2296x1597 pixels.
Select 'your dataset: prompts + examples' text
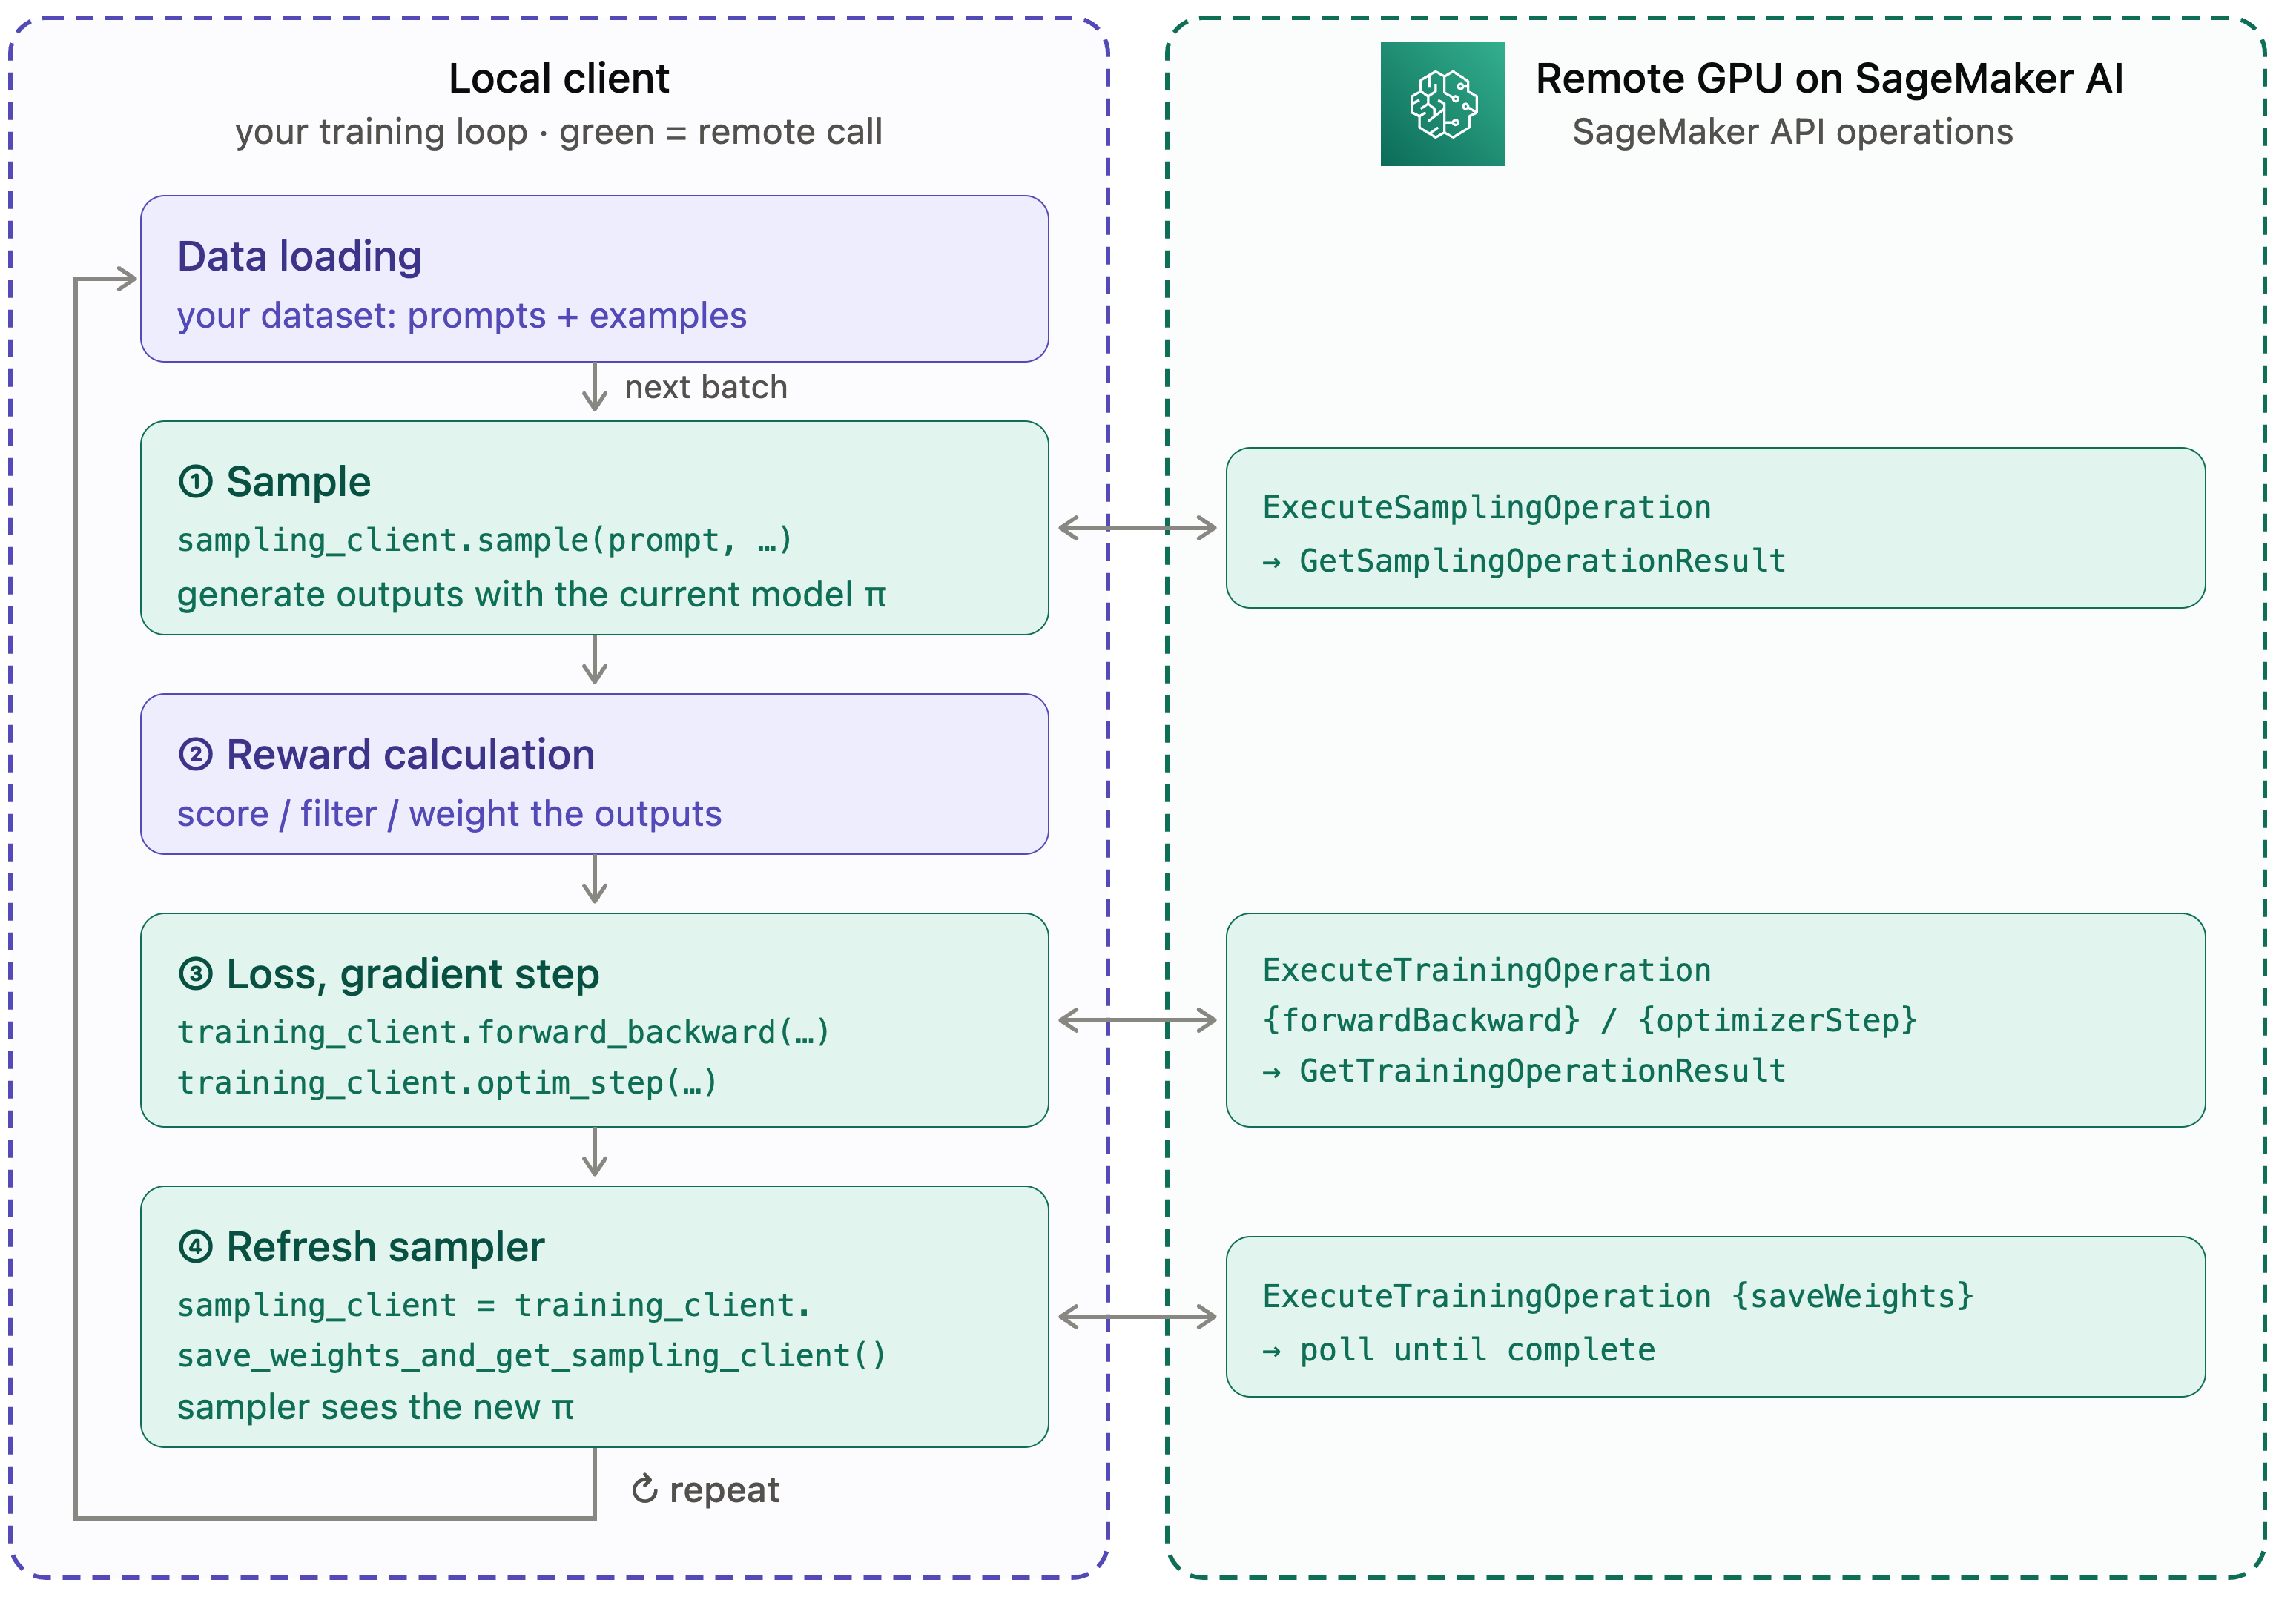point(461,316)
